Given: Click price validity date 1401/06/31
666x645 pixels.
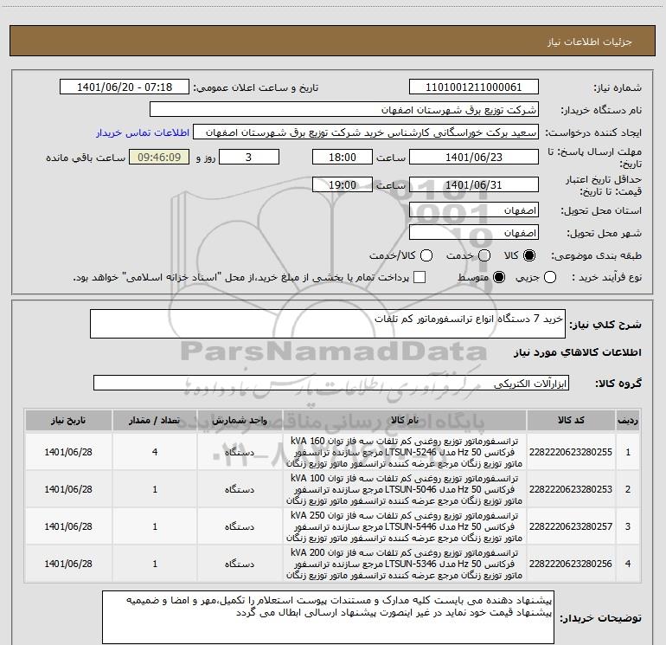Looking at the screenshot, I should (474, 184).
